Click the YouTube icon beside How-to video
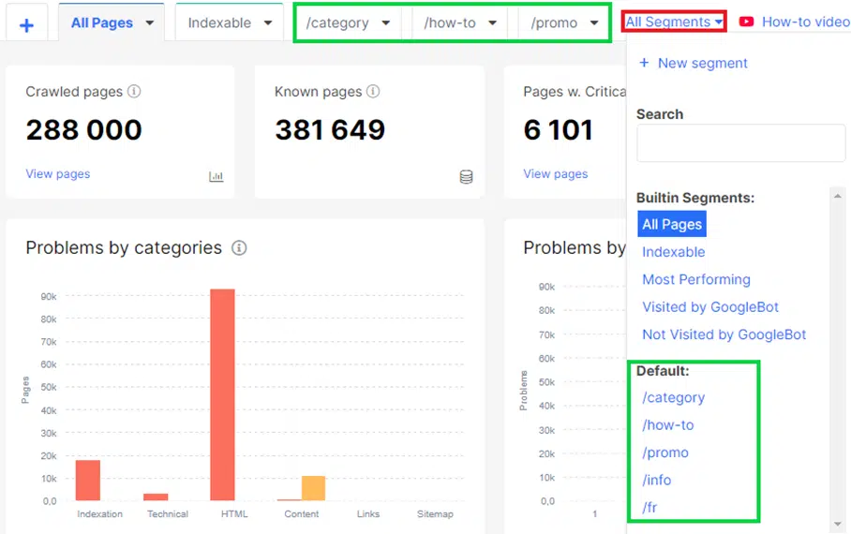851x534 pixels. coord(746,22)
